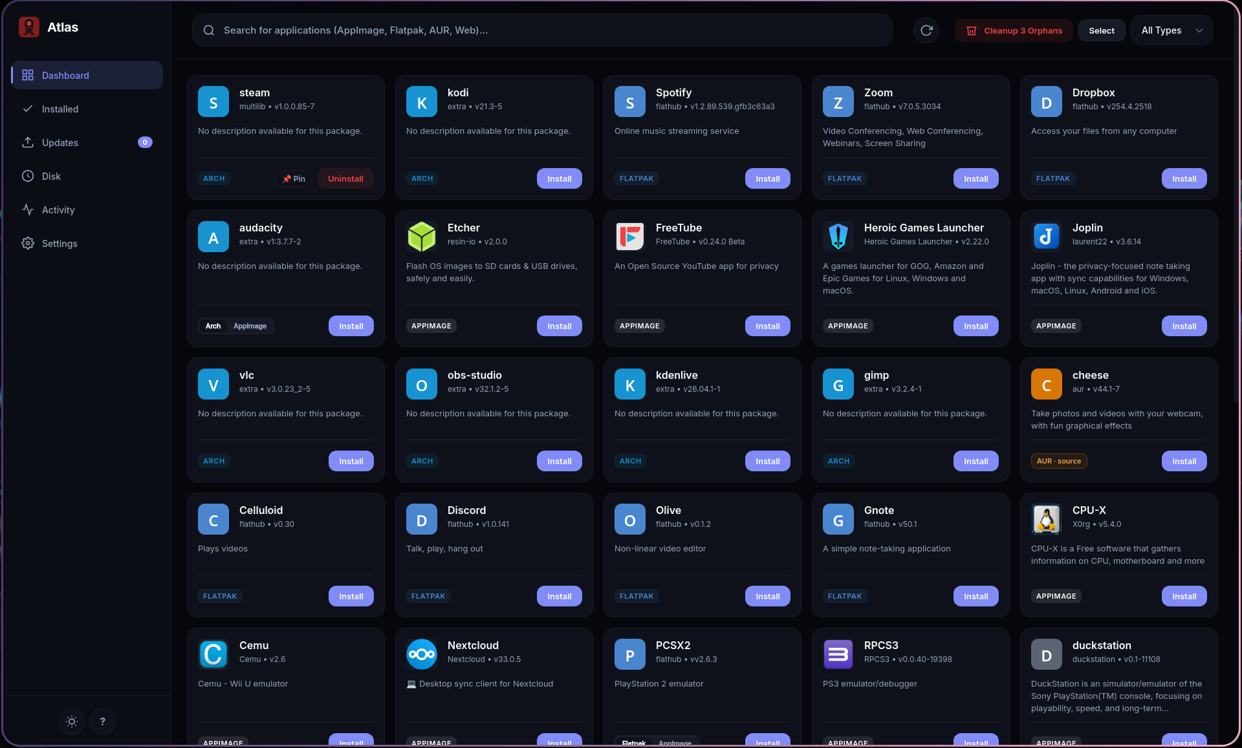
Task: Click the Nextcloud app icon
Action: 422,654
